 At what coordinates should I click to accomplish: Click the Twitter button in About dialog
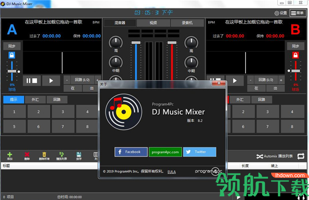pyautogui.click(x=199, y=152)
